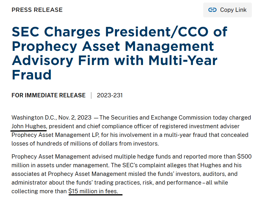
Task: Click the '$500' amount in second paragraph
Action: tap(244, 157)
